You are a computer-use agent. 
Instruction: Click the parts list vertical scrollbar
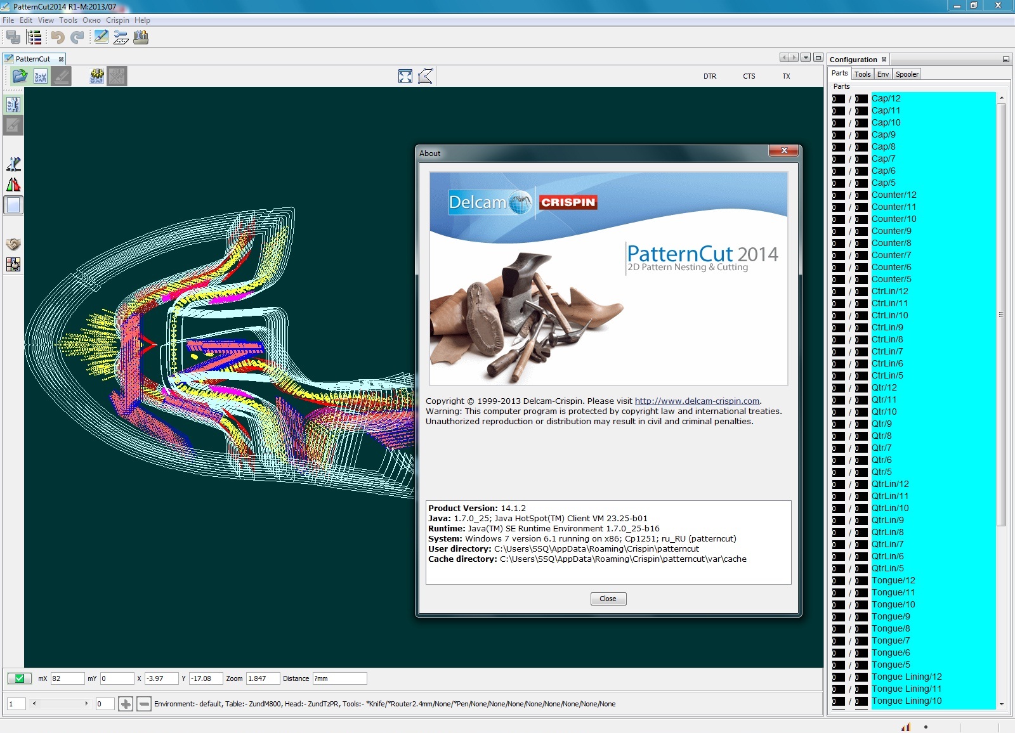(1001, 314)
